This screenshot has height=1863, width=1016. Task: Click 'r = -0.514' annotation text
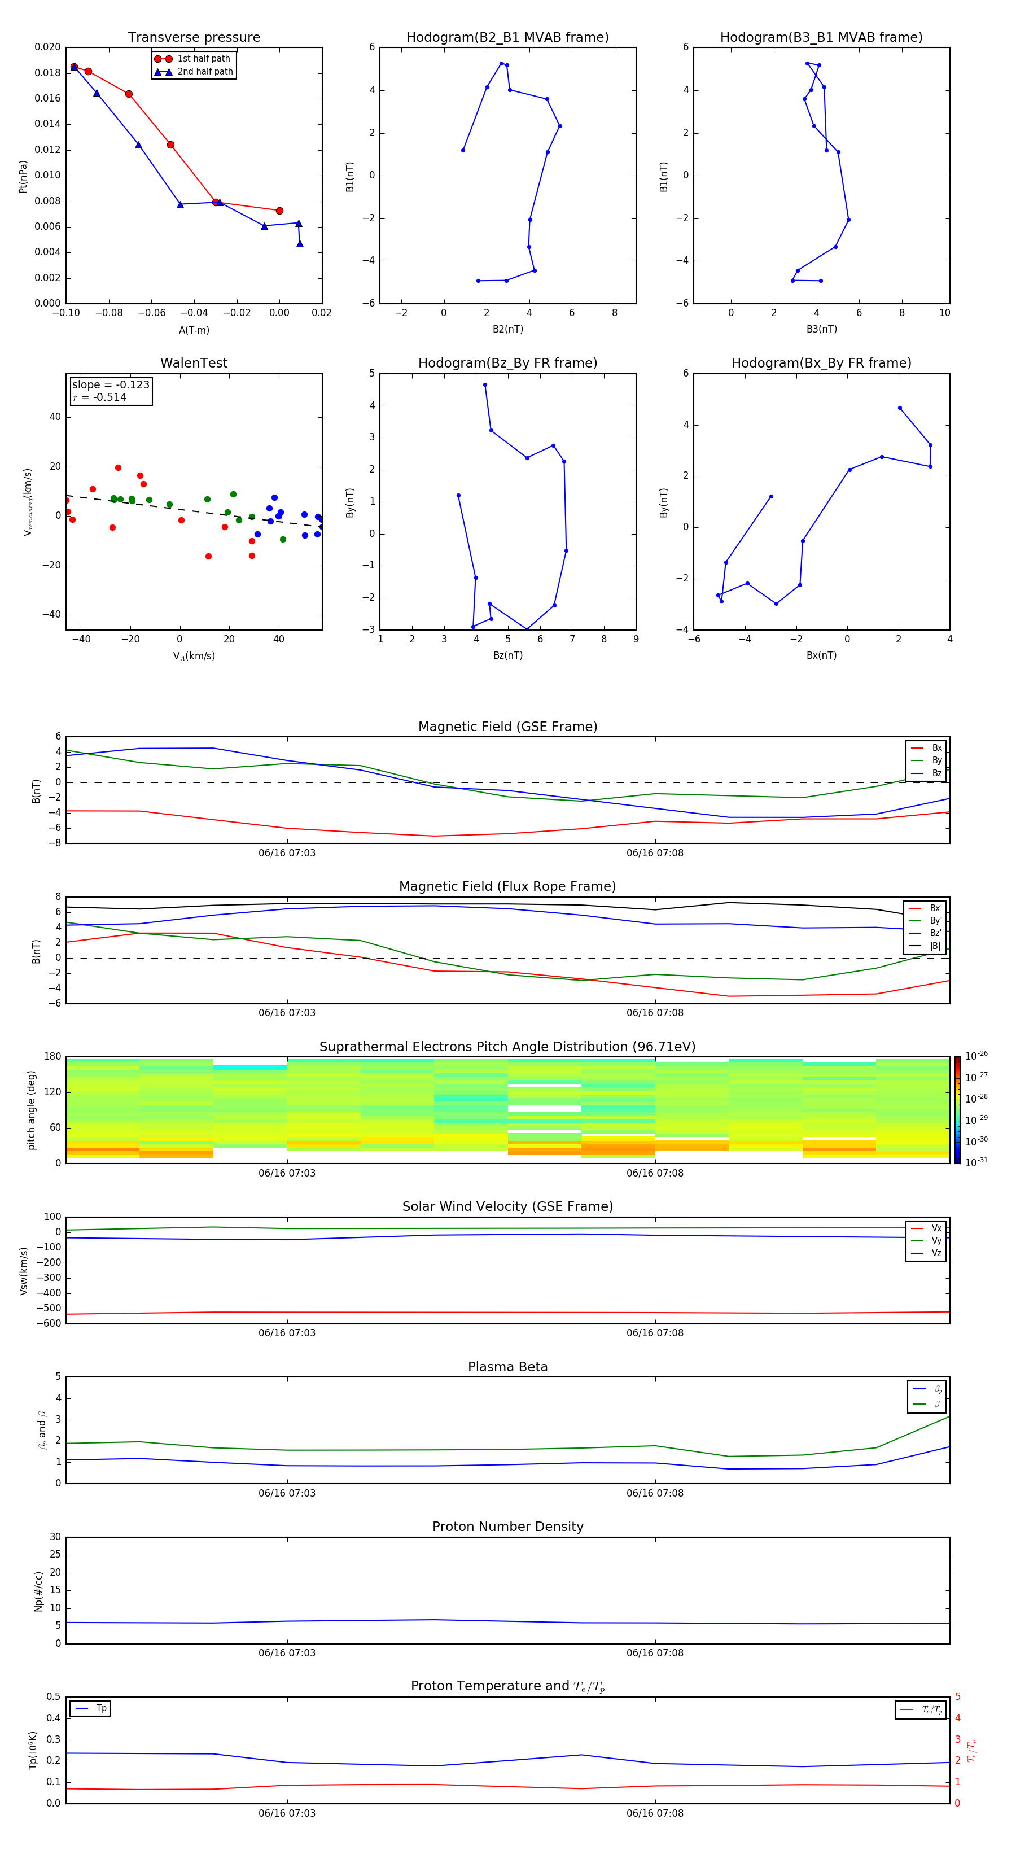point(100,397)
